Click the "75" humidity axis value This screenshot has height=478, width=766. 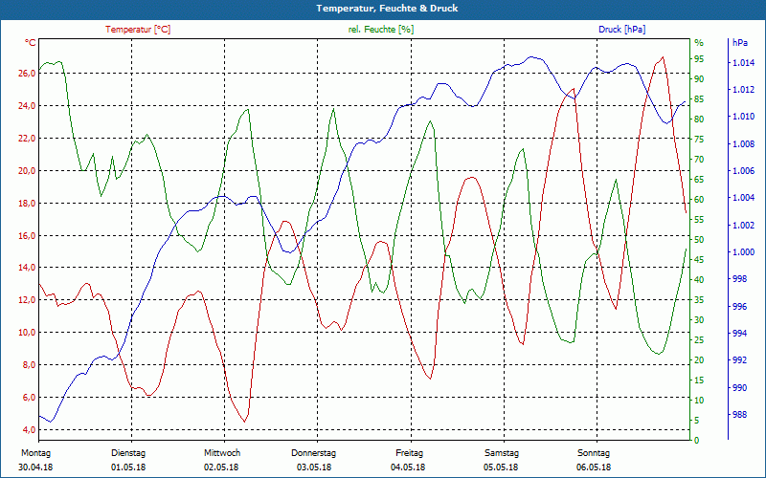[x=699, y=140]
